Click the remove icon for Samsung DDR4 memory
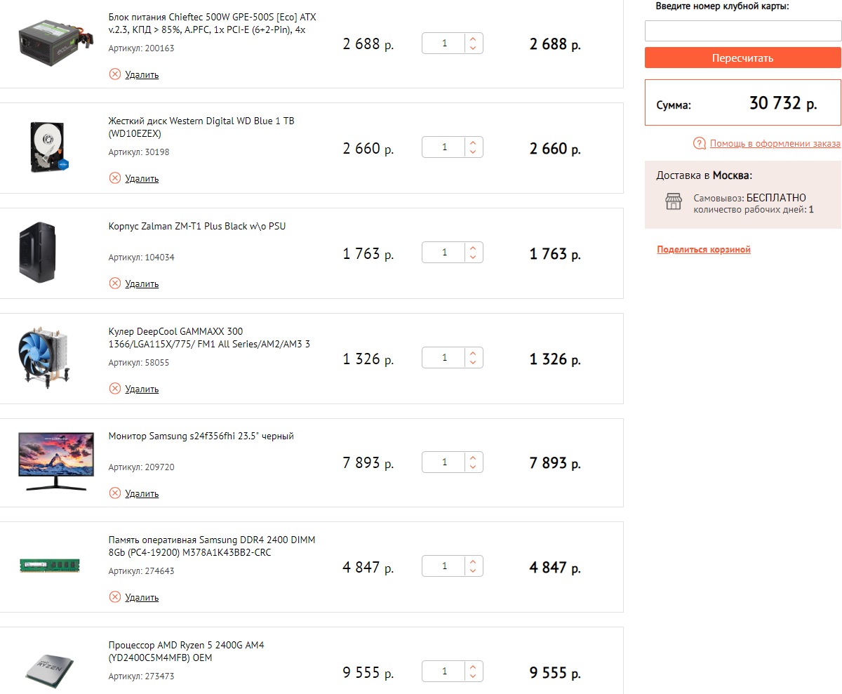This screenshot has width=842, height=694. [115, 597]
